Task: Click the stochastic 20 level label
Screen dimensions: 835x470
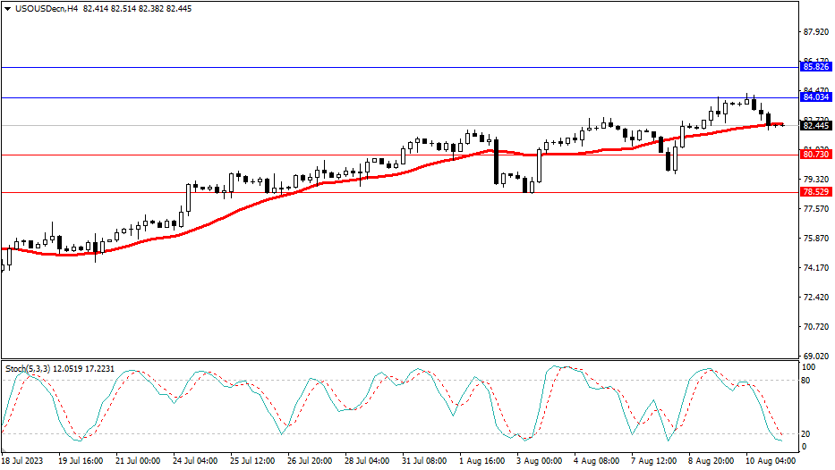Action: (806, 434)
